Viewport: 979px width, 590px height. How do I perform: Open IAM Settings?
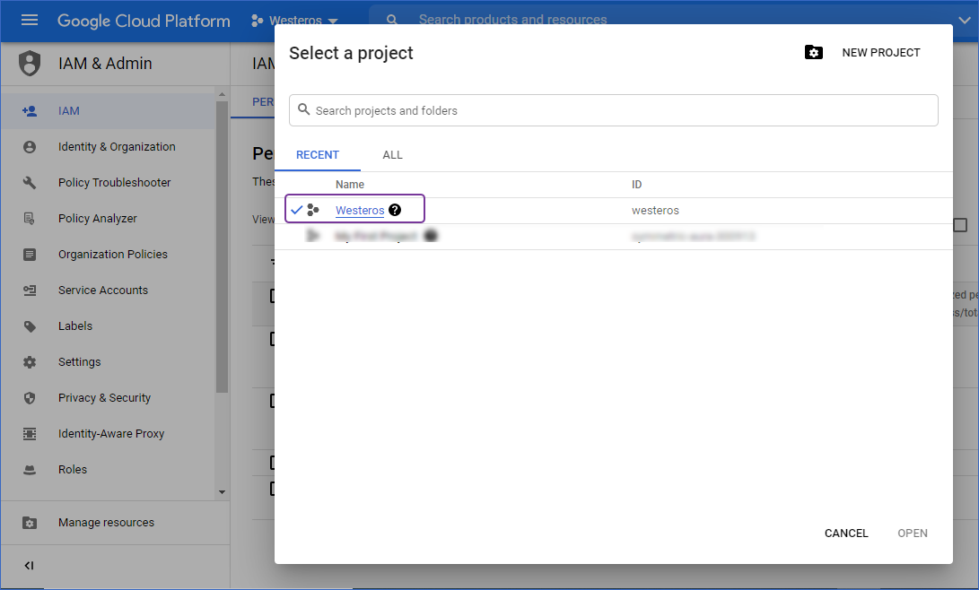pos(79,361)
